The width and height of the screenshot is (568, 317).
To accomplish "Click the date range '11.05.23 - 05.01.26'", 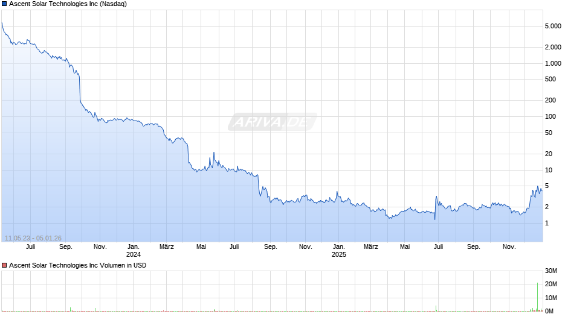I will 33,238.
